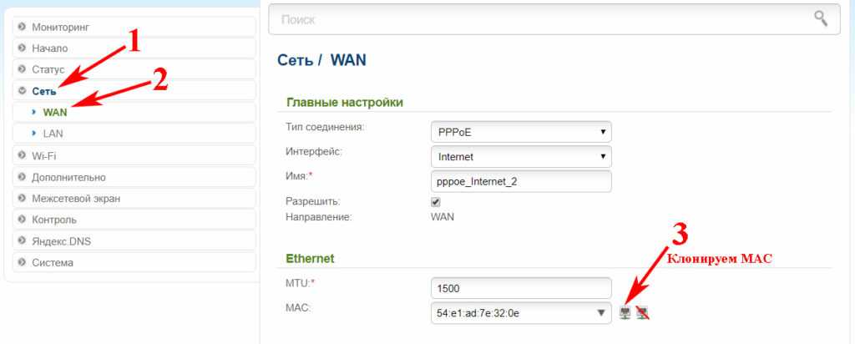The image size is (855, 344).
Task: Open the Система menu section
Action: coord(53,262)
